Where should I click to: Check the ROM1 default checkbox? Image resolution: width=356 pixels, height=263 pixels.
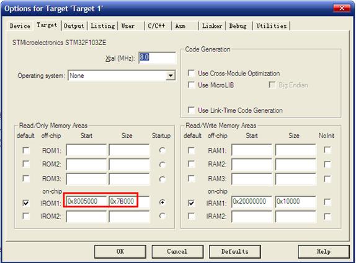coord(26,150)
